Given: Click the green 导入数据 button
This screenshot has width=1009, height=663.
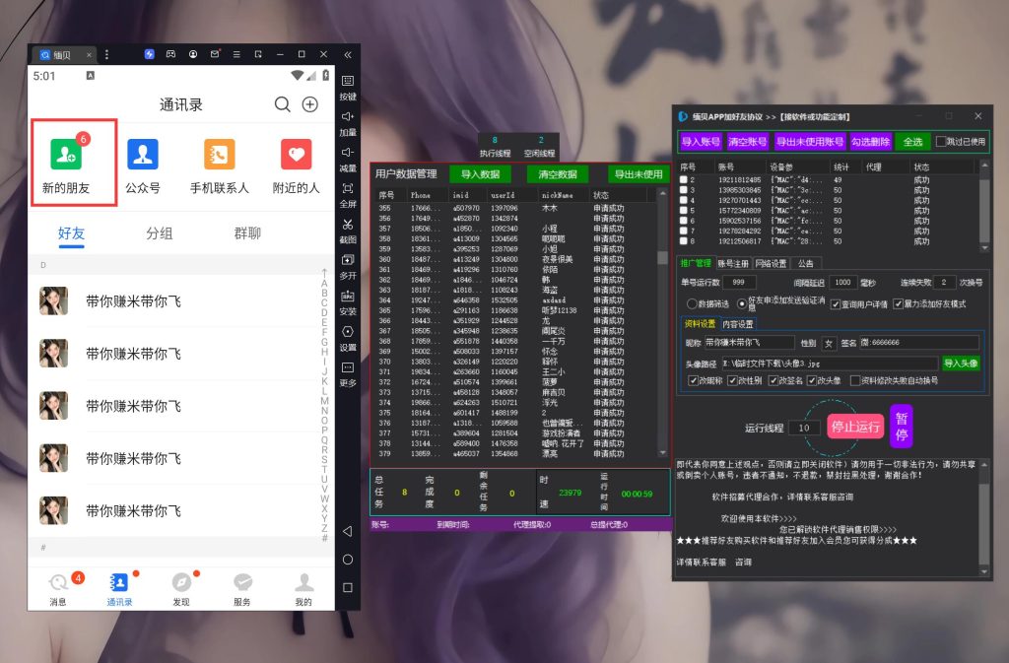Looking at the screenshot, I should click(480, 174).
